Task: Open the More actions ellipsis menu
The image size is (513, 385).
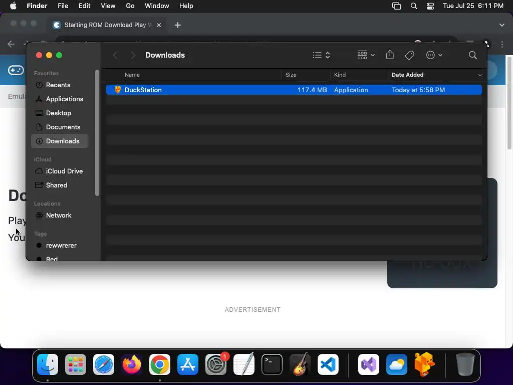Action: (434, 55)
